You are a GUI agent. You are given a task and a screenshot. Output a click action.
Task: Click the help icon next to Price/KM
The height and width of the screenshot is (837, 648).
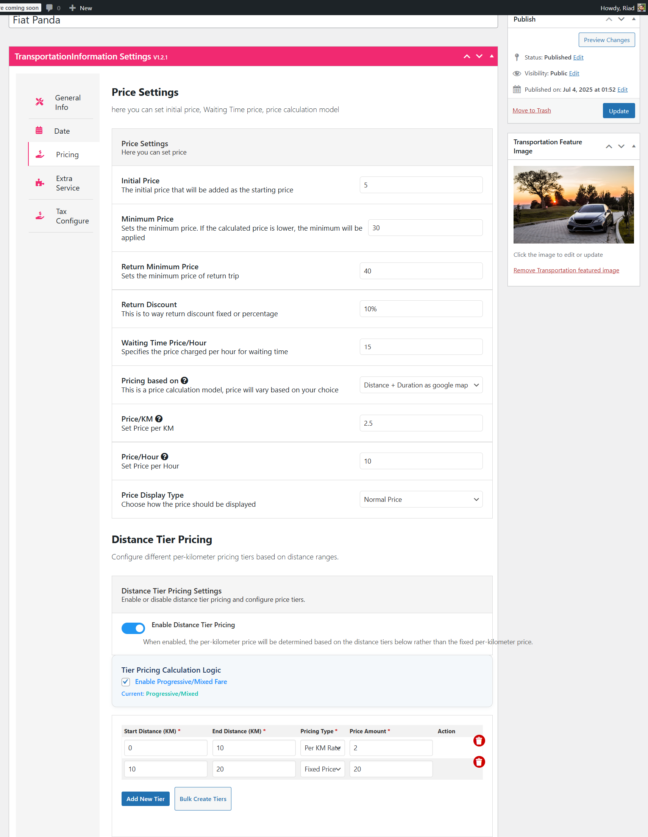159,419
